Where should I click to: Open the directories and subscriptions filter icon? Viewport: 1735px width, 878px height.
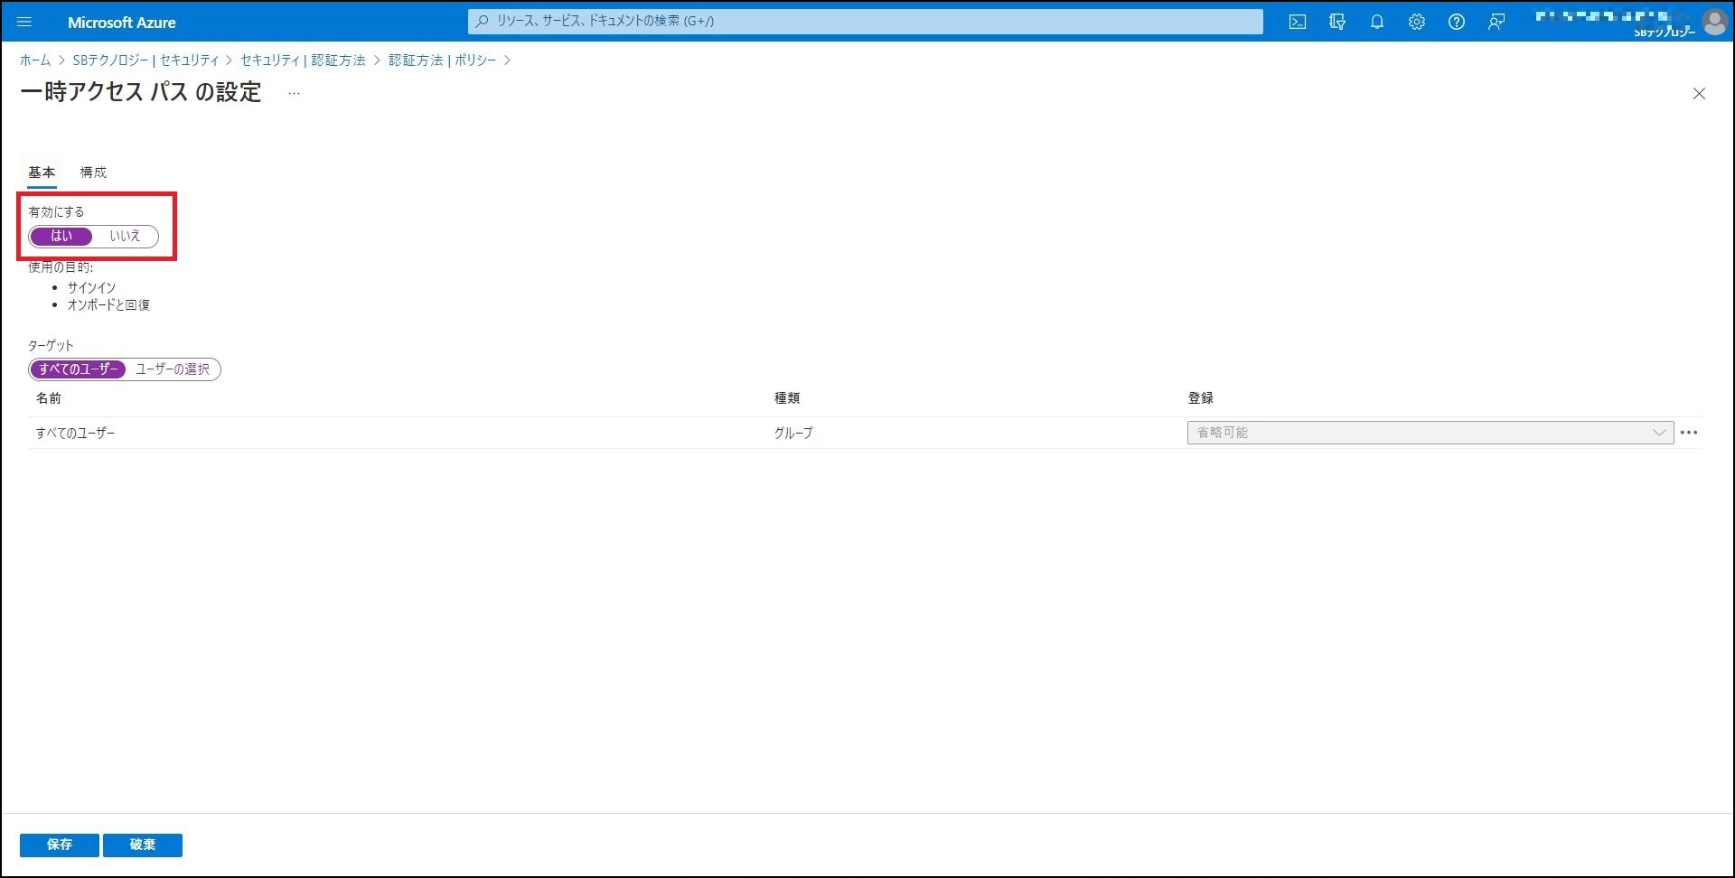[1337, 22]
